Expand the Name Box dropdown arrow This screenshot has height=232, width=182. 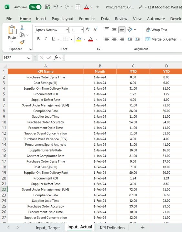[x=29, y=58]
